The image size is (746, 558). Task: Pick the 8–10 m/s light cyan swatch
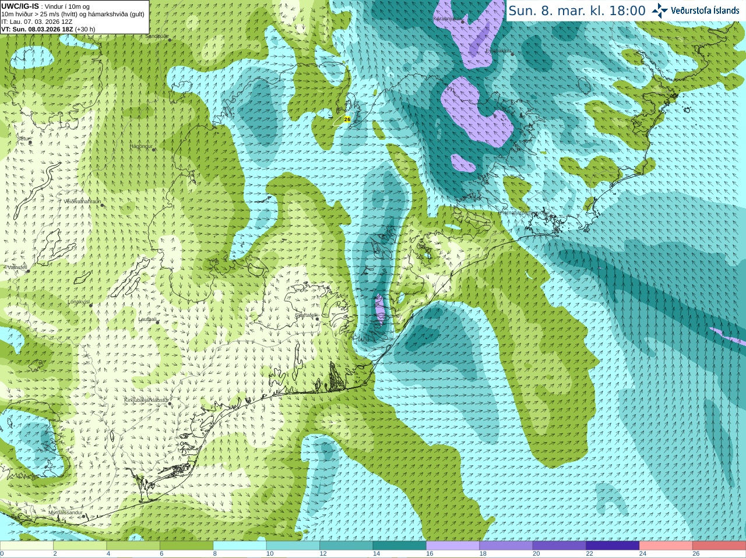click(240, 546)
